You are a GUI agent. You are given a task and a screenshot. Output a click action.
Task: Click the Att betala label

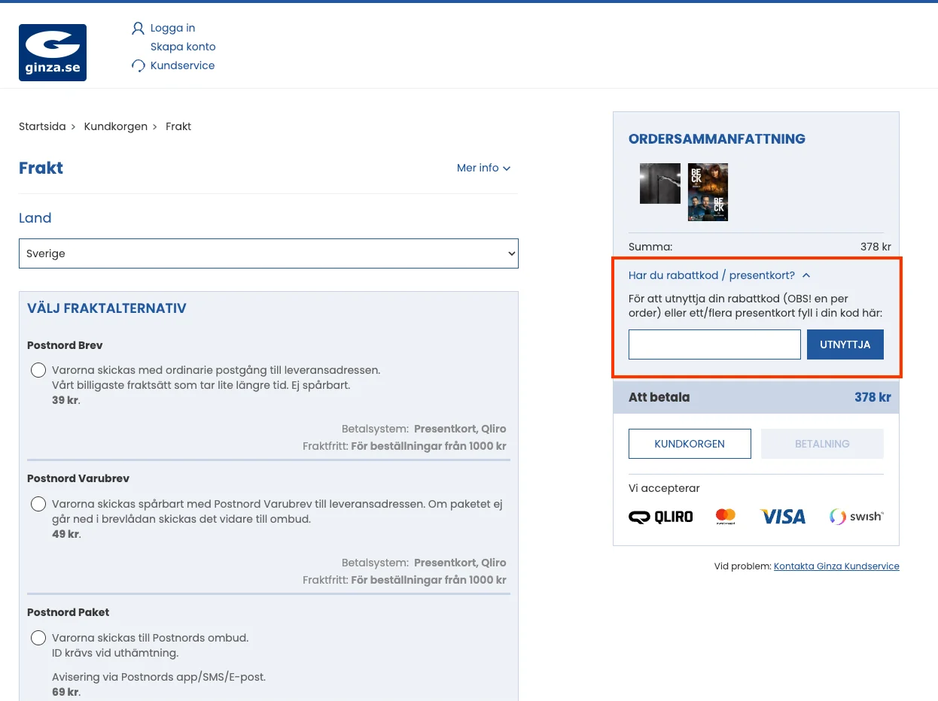(x=659, y=397)
